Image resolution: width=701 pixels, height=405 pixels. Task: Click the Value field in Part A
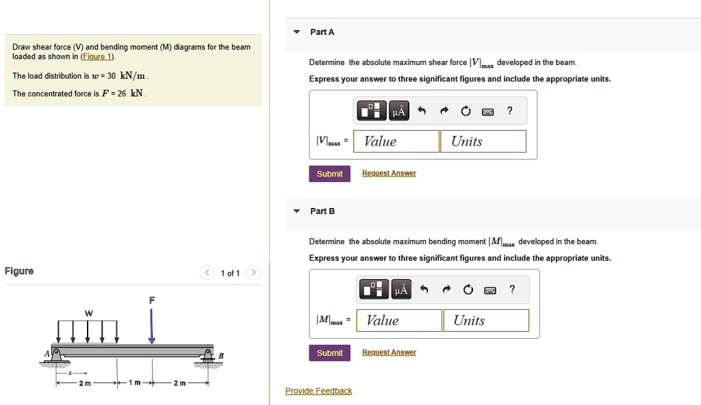[395, 141]
